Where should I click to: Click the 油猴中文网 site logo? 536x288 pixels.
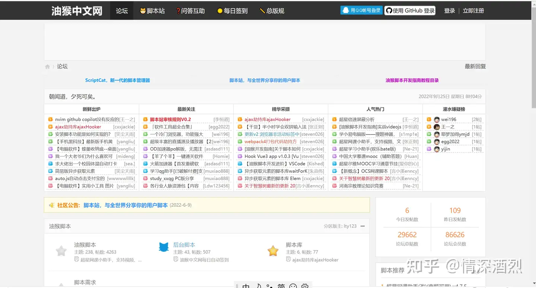tap(77, 11)
